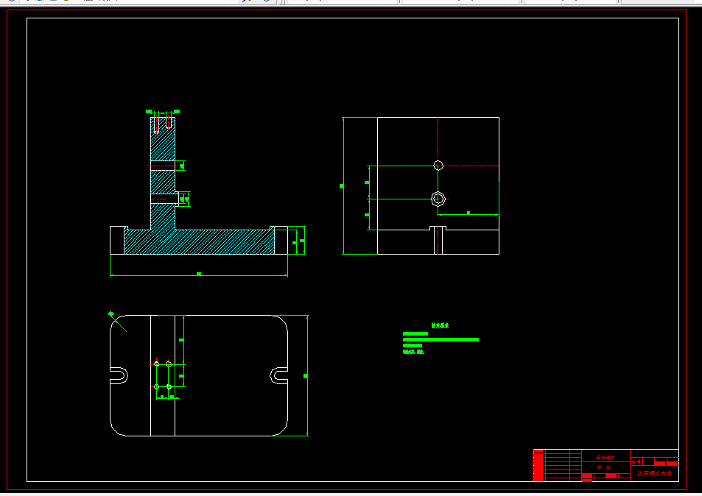Viewport: 702px width, 496px height.
Task: Select the overall height dimension left of side view
Action: (343, 186)
